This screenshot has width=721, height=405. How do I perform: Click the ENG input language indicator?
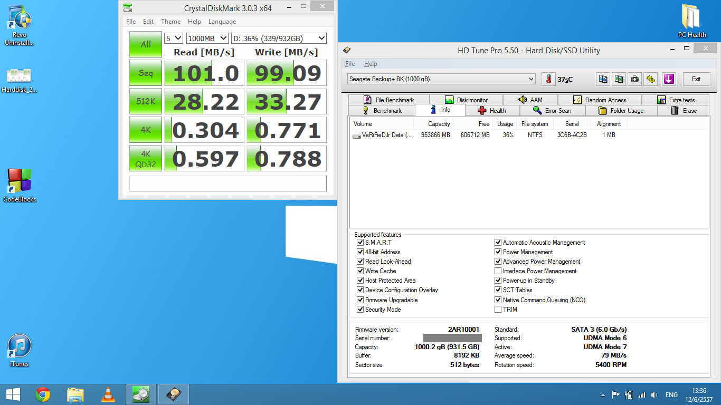click(671, 394)
